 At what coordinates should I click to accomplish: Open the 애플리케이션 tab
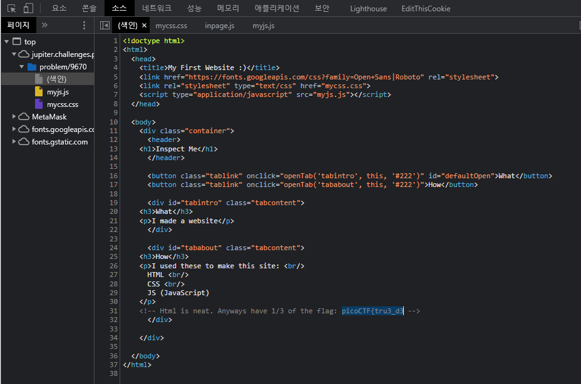coord(277,8)
